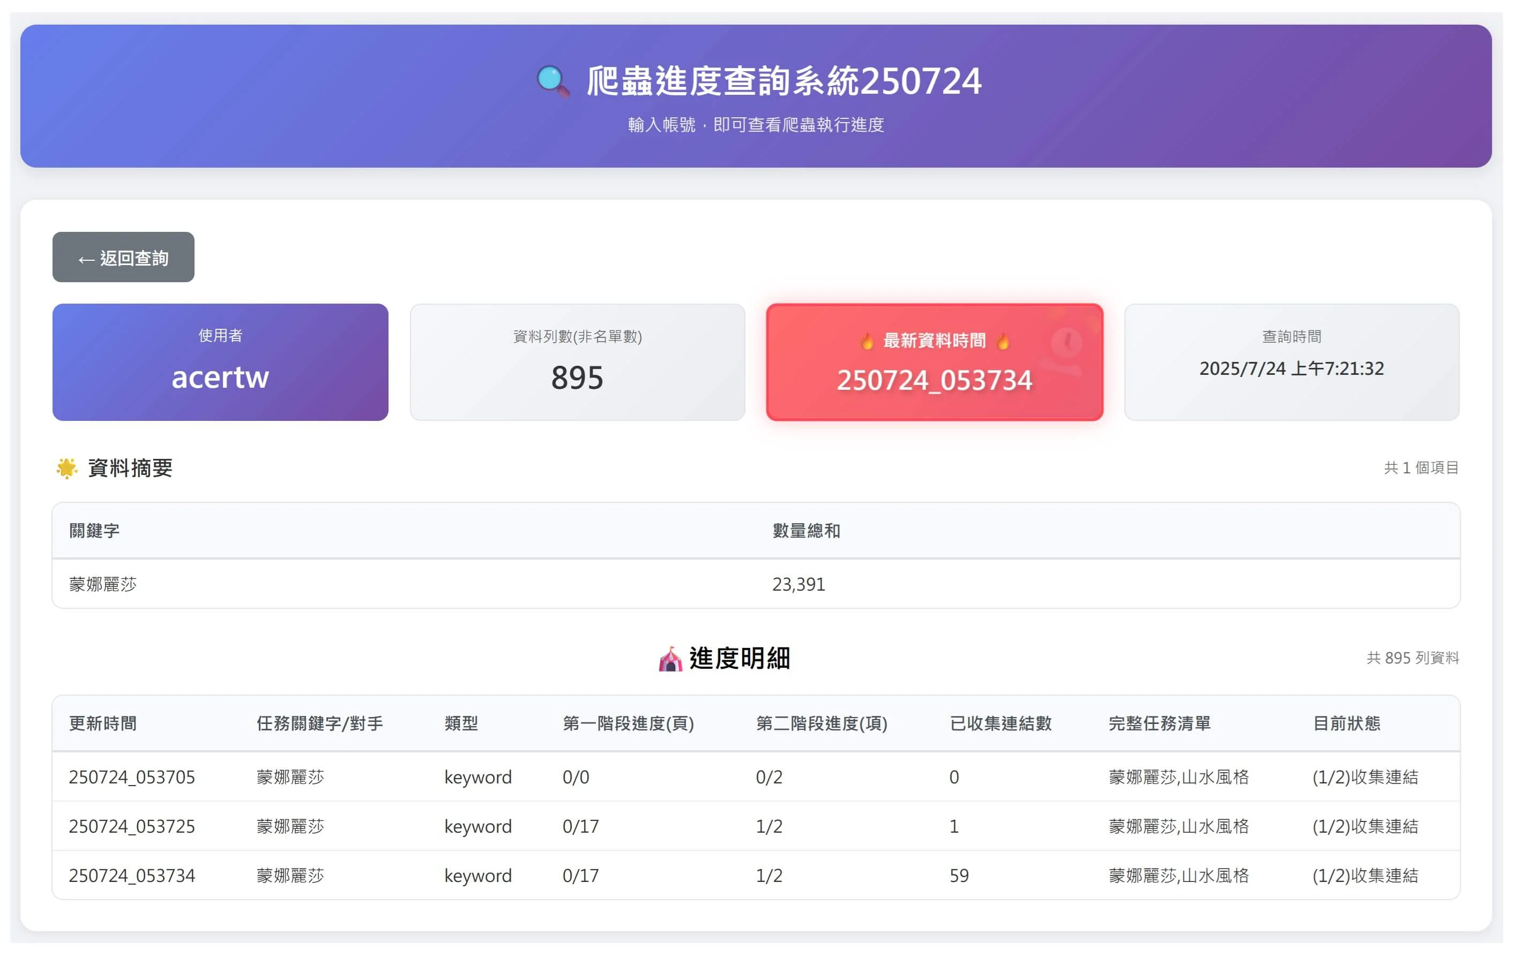Click the 目前狀態 column header

(1347, 723)
